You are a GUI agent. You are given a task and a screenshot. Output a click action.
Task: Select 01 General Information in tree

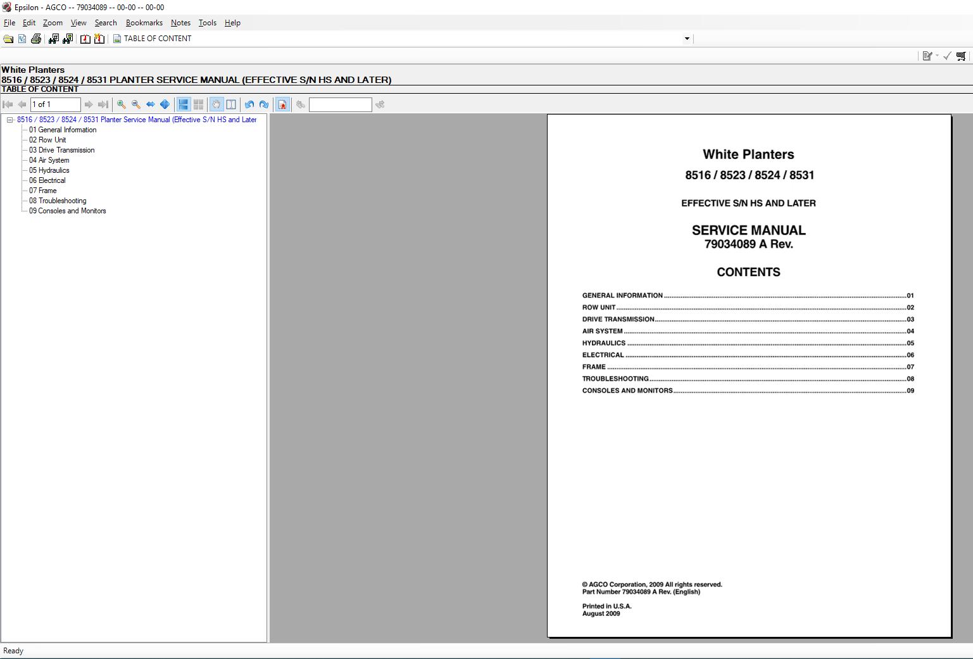point(63,130)
